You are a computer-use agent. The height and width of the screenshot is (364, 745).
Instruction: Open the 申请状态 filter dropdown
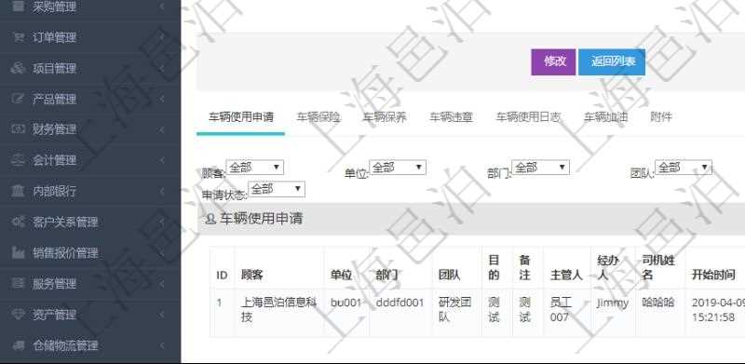click(x=277, y=189)
